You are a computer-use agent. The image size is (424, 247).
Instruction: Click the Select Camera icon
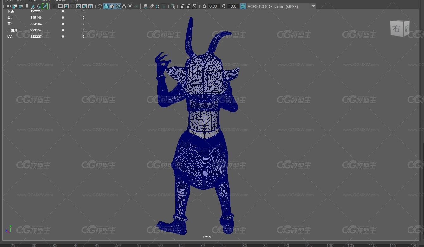9,6
